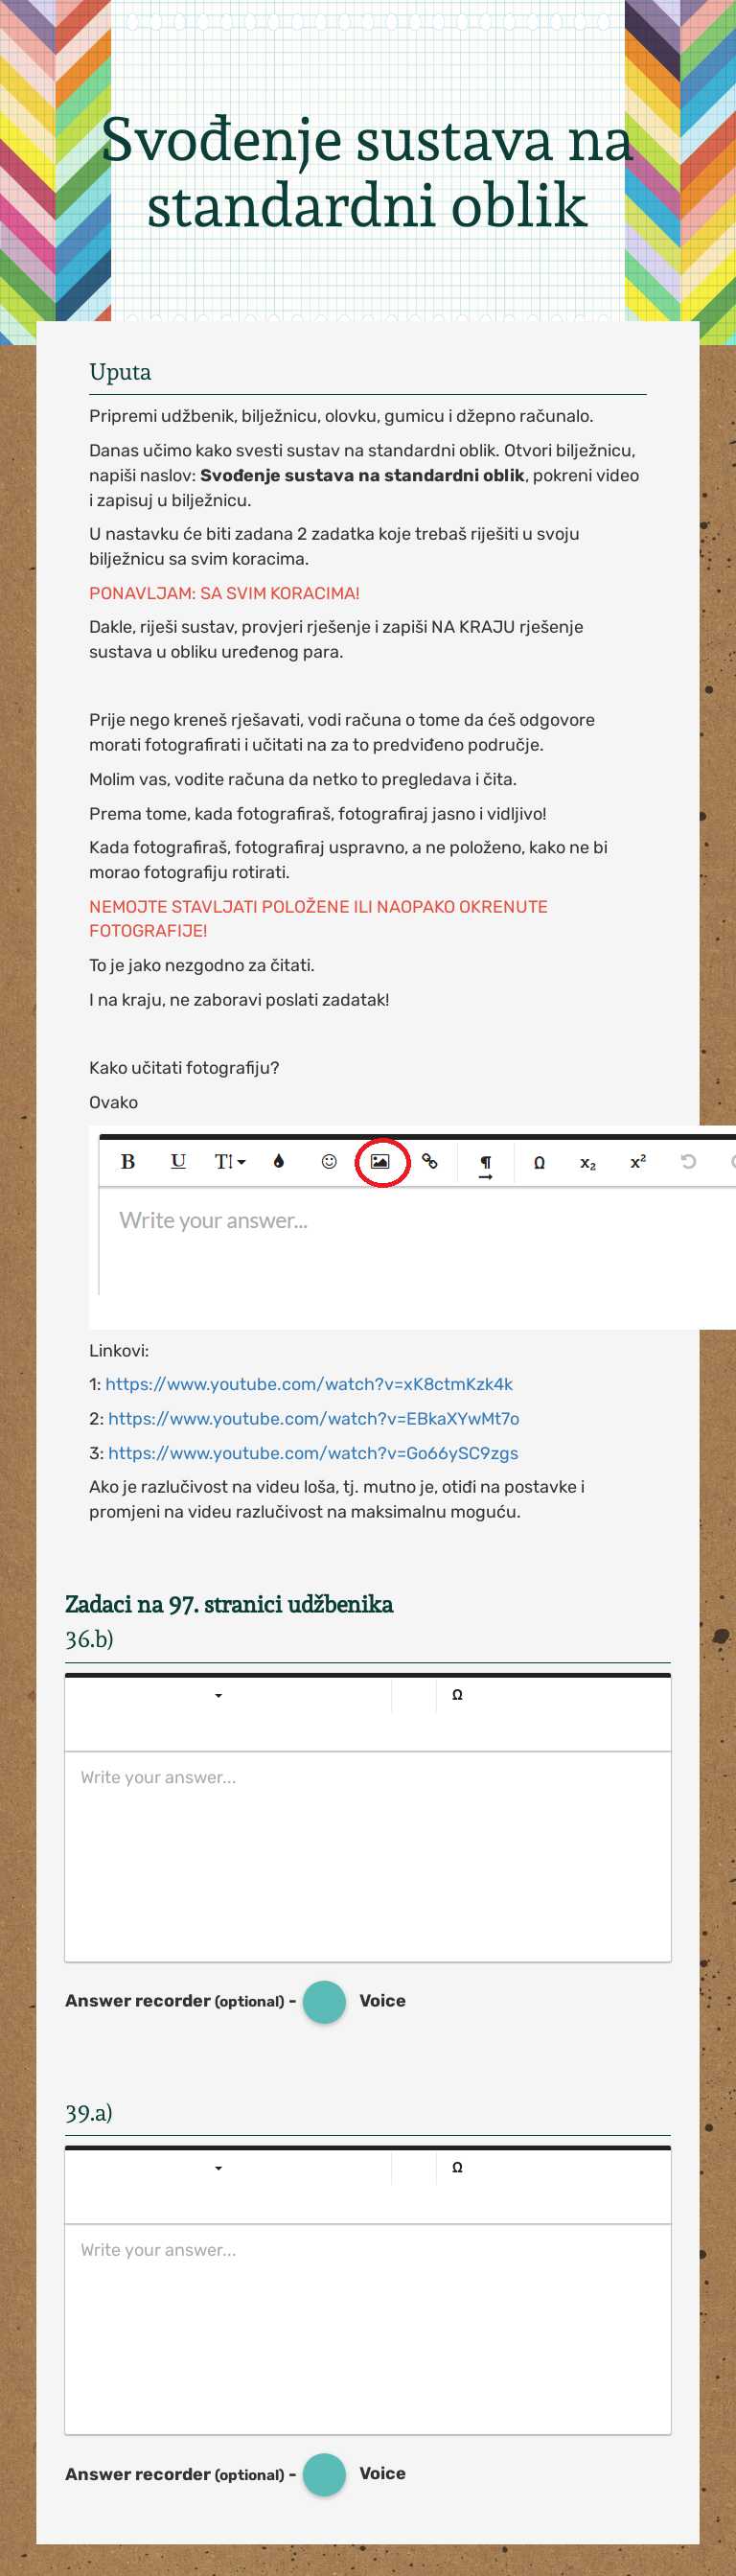Click 'Voice' label under 36.b) answer
The image size is (736, 2576).
(x=382, y=2000)
